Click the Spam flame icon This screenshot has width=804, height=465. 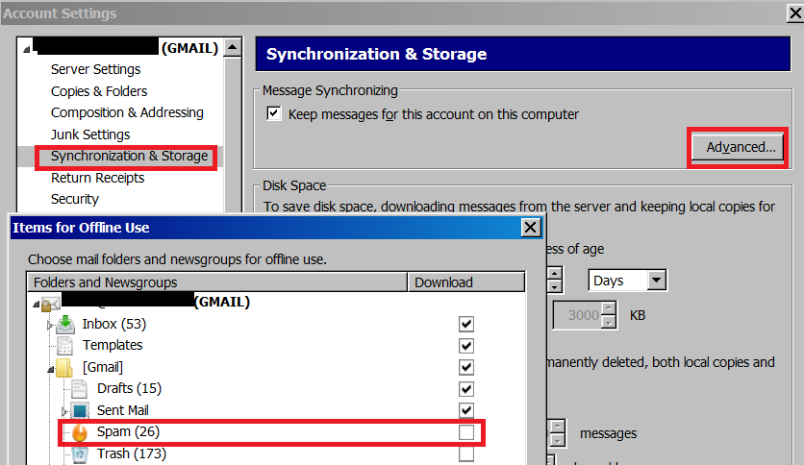click(80, 432)
